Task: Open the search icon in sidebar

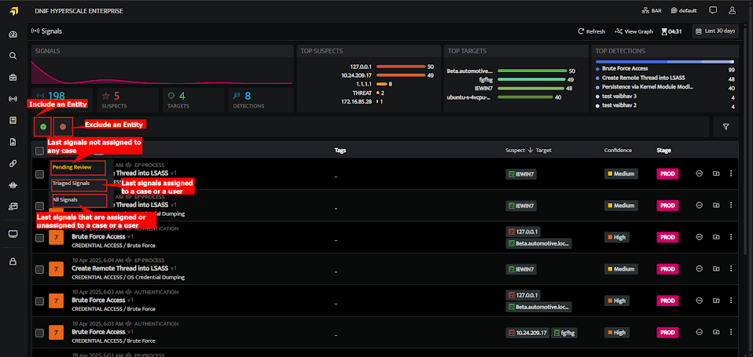Action: pos(13,56)
